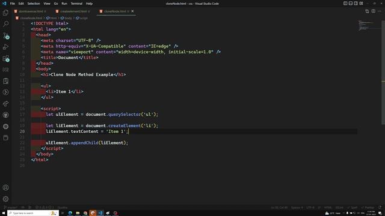Open the Run menu
Screen dimensions: 385x216
point(64,4)
